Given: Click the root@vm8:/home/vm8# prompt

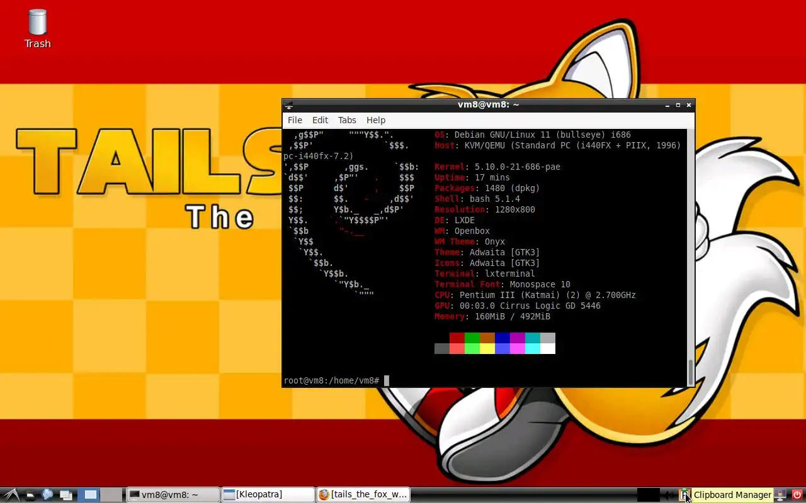Looking at the screenshot, I should tap(331, 380).
